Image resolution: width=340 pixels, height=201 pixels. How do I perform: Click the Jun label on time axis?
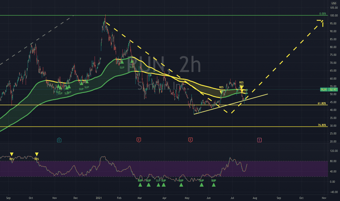[x=209, y=198]
